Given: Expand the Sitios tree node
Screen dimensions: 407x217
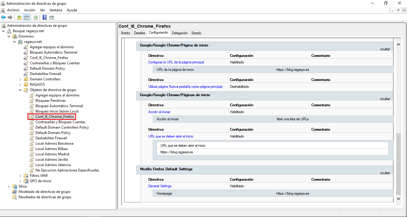Looking at the screenshot, I should tap(9, 186).
